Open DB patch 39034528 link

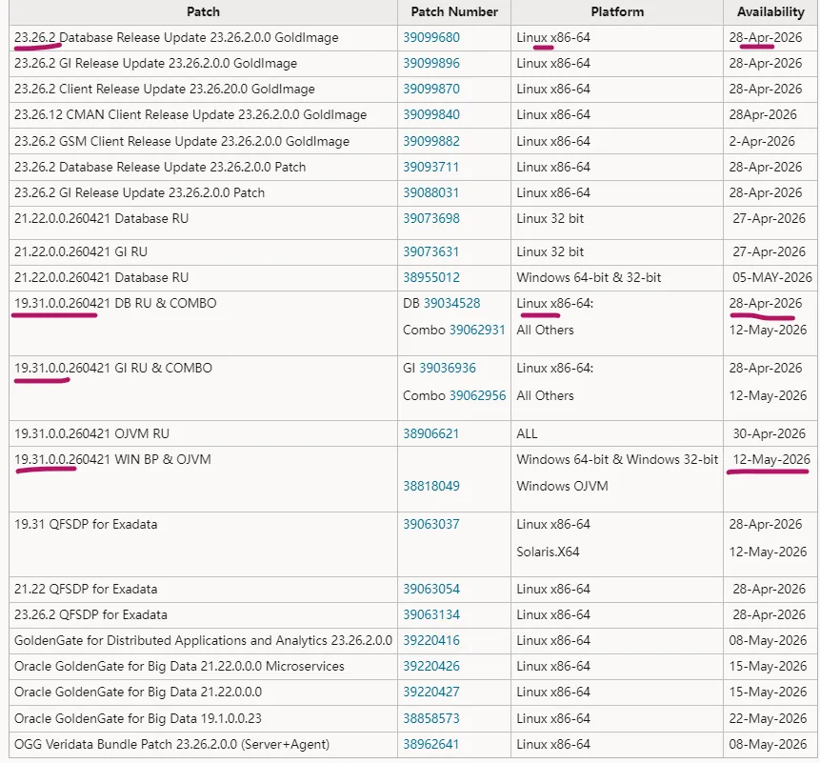451,303
